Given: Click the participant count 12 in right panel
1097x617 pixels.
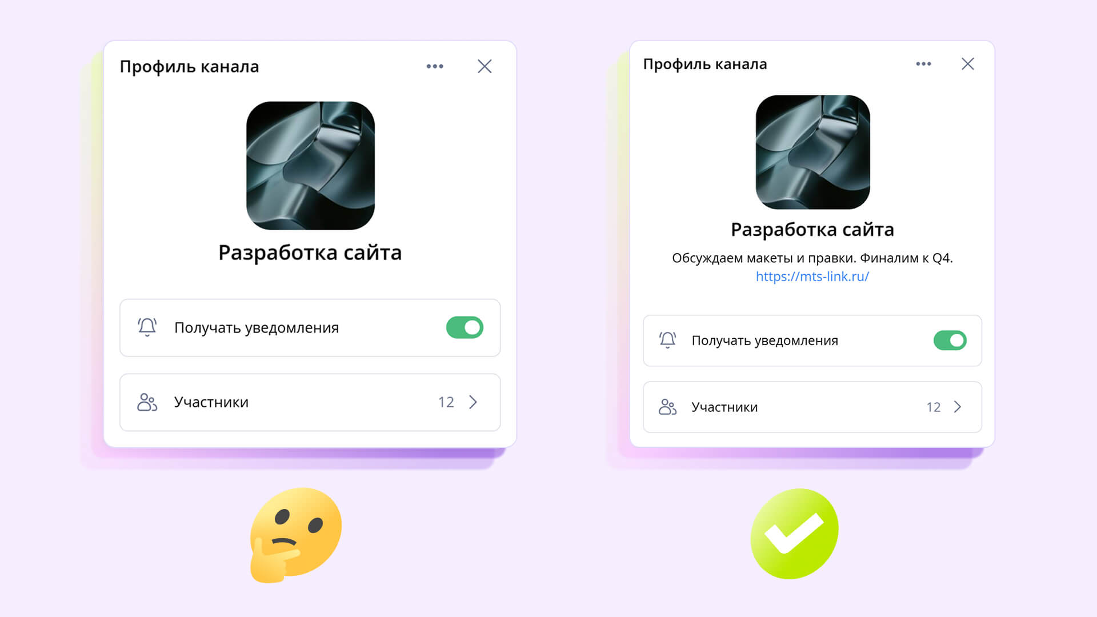Looking at the screenshot, I should (933, 407).
